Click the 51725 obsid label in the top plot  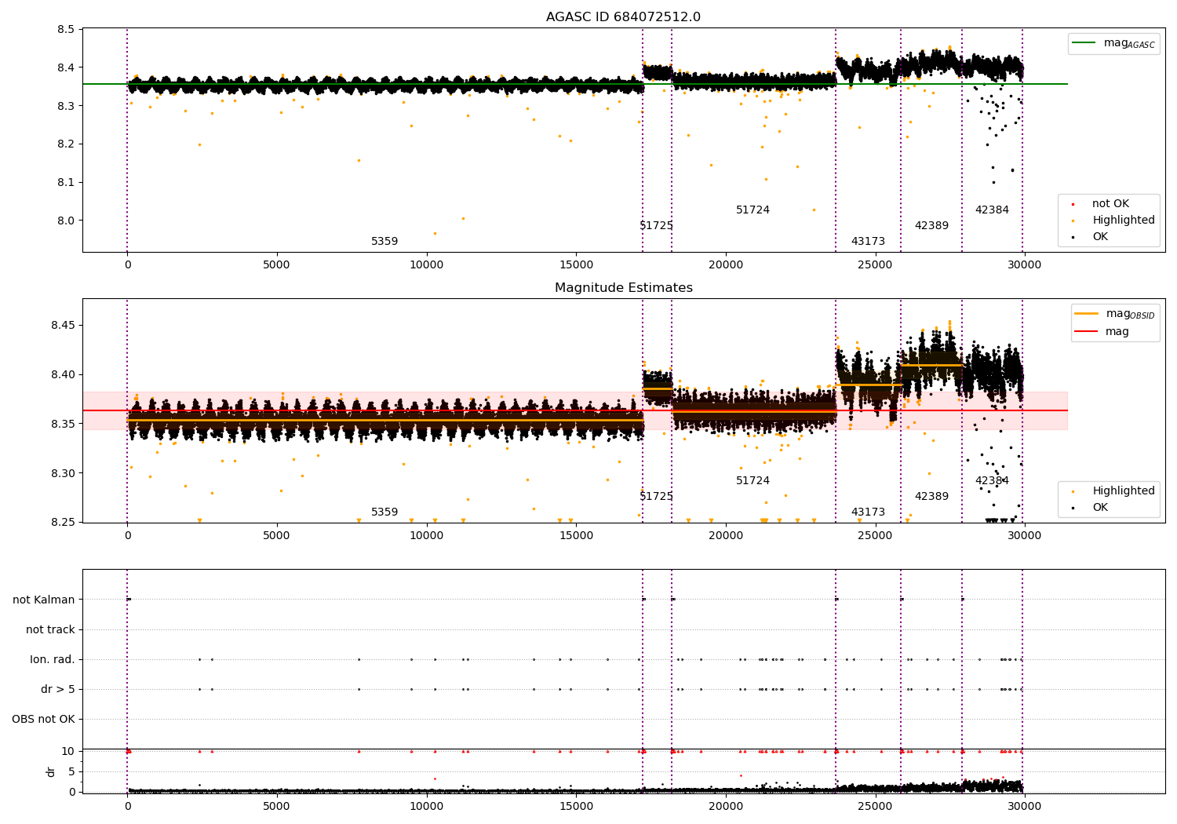(656, 226)
